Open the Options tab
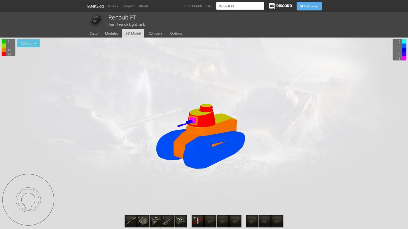Screen dimensions: 408x229 tap(176, 33)
